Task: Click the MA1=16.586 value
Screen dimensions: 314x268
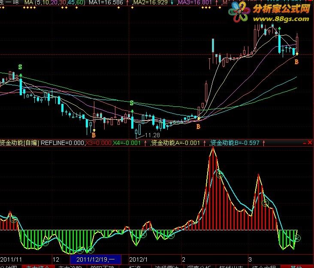Action: tap(106, 3)
